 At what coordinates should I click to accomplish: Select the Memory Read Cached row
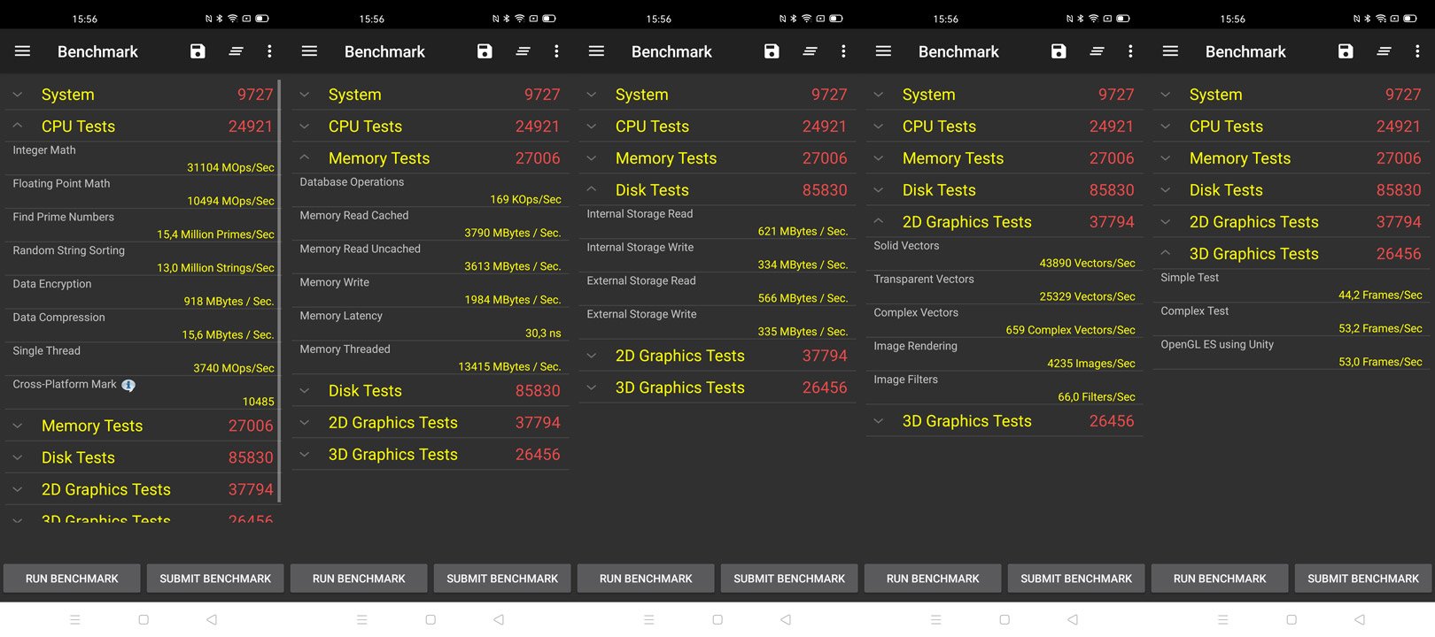(430, 224)
